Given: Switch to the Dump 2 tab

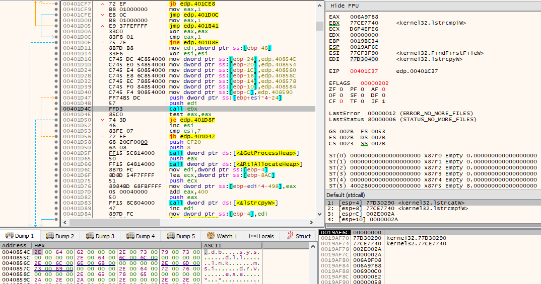Looking at the screenshot, I should click(x=60, y=236).
